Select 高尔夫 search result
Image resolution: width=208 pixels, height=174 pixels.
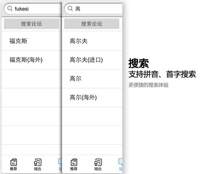[92, 41]
